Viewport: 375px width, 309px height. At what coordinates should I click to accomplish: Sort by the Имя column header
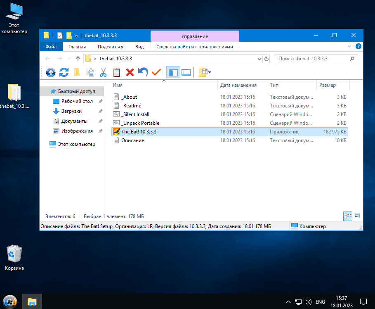tap(165, 85)
